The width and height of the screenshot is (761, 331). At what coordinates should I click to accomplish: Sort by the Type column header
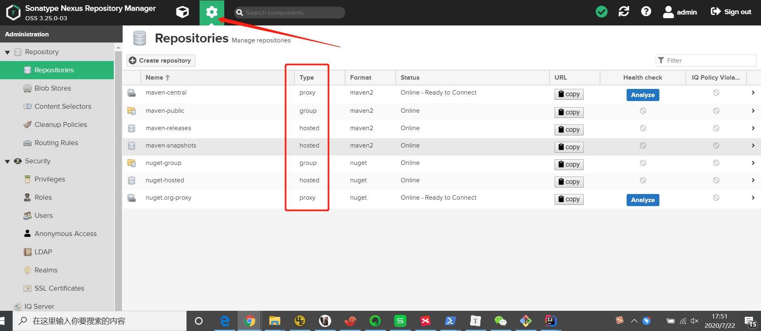click(319, 78)
